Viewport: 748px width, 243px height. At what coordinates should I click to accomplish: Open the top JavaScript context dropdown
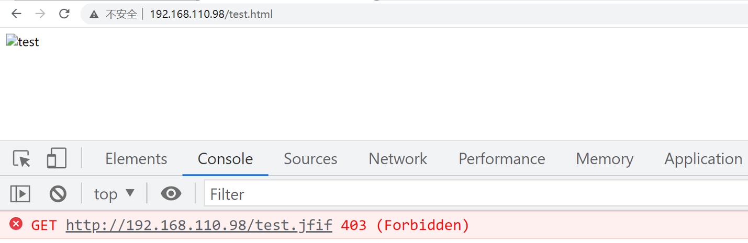[114, 194]
